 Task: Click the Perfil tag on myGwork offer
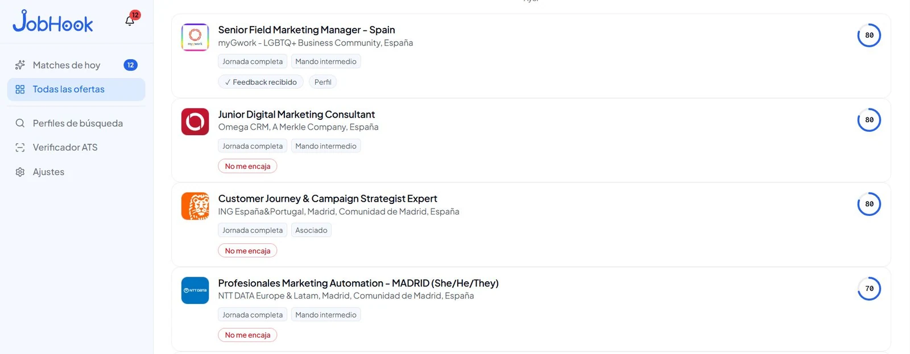click(322, 82)
